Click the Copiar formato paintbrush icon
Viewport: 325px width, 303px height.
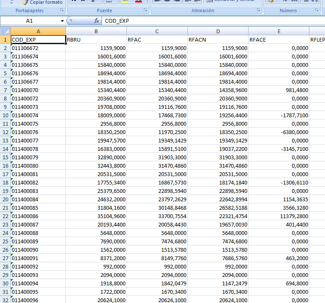click(25, 2)
